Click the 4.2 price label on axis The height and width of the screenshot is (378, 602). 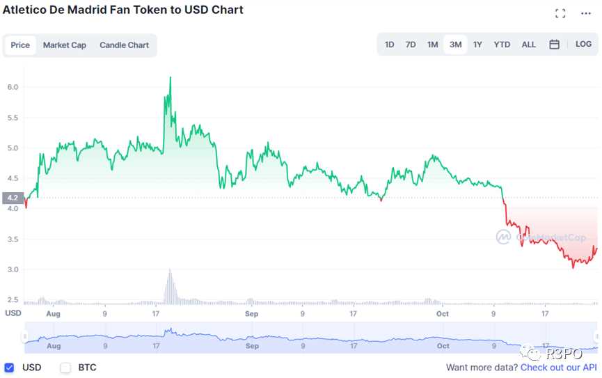[14, 197]
